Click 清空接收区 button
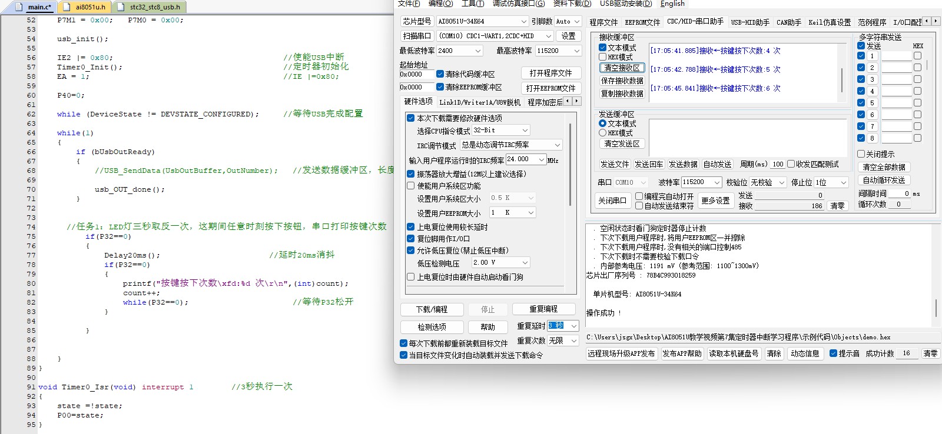942x434 pixels. click(x=622, y=68)
